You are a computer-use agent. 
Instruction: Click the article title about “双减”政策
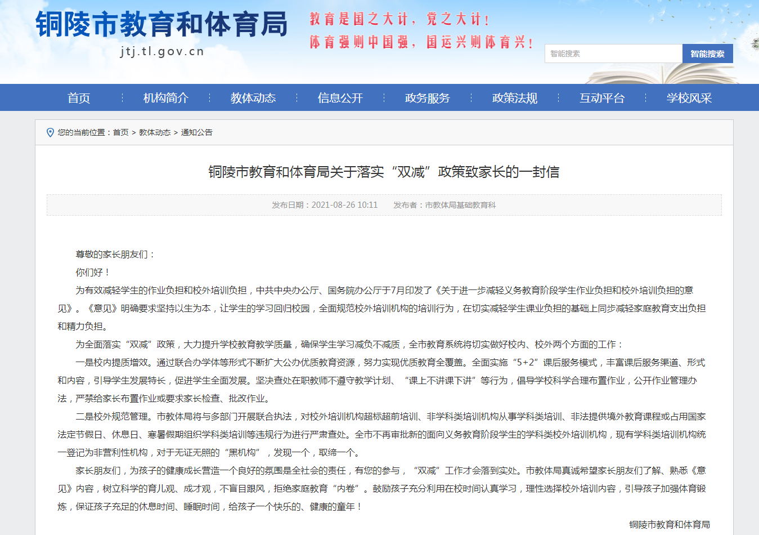point(384,172)
